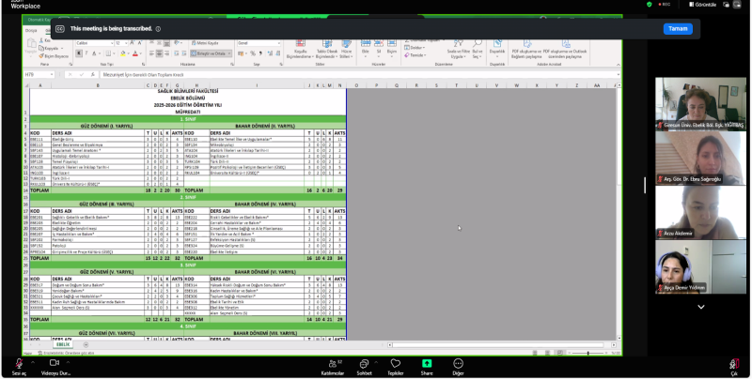Click the H79 name box
The image size is (752, 379).
point(39,75)
